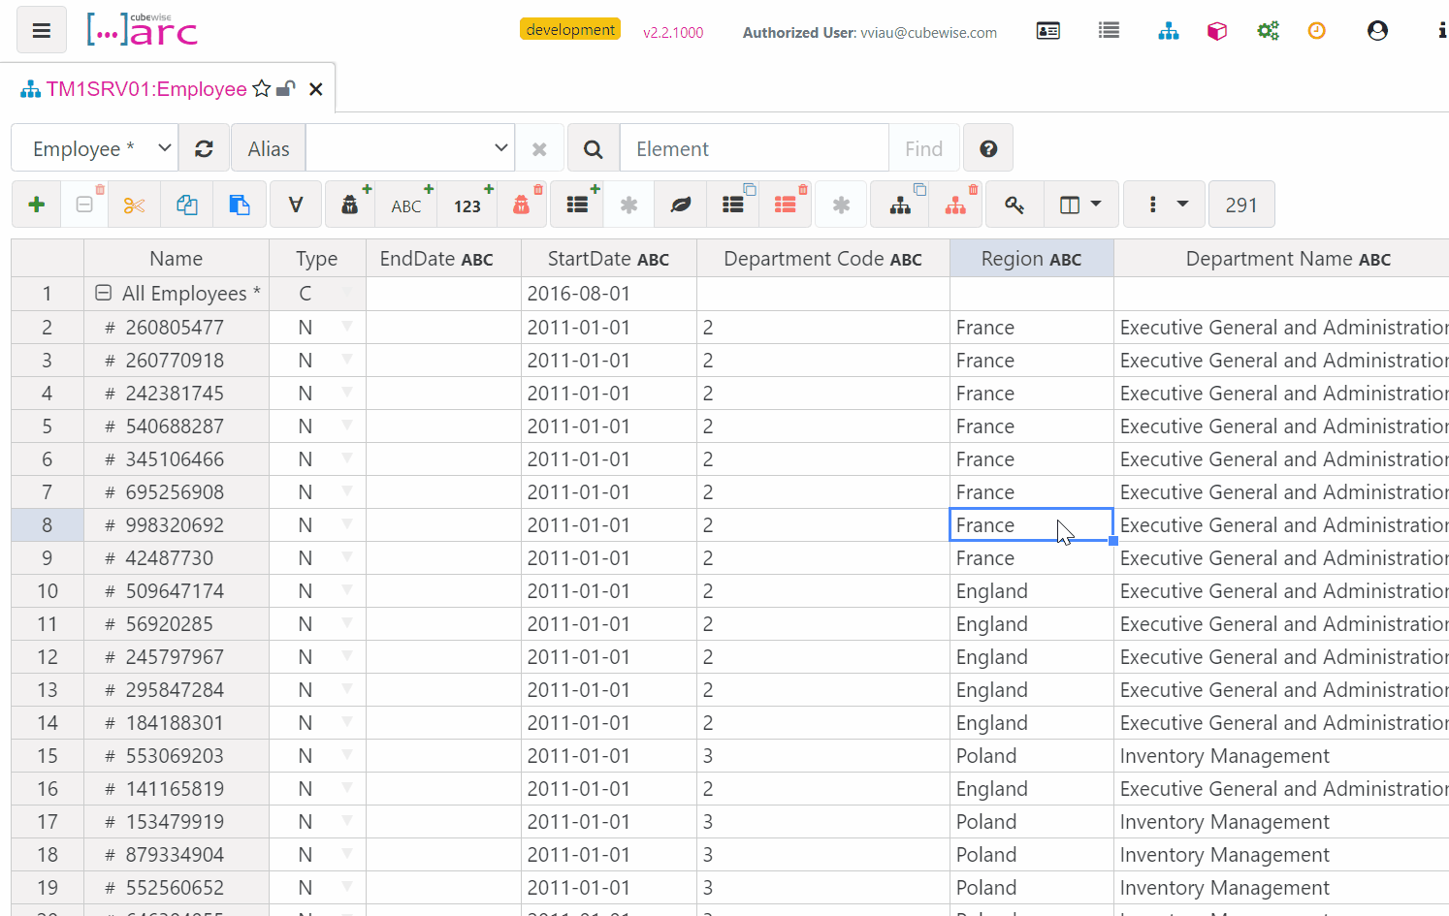Click the red delete hierarchy icon
The image size is (1449, 916).
956,205
